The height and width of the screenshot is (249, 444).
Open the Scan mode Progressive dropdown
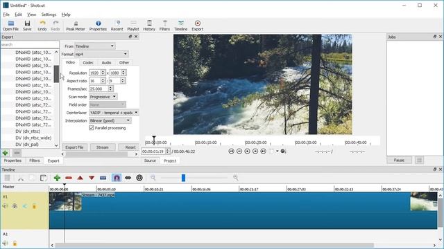point(103,97)
